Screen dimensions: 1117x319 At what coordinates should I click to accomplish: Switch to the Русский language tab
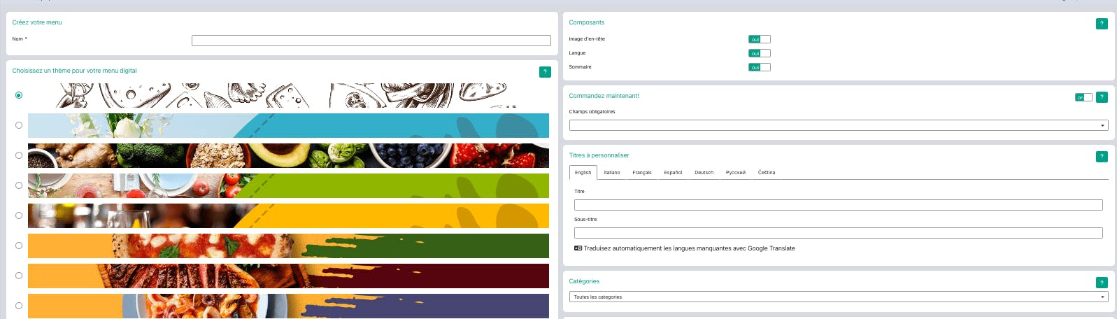736,172
